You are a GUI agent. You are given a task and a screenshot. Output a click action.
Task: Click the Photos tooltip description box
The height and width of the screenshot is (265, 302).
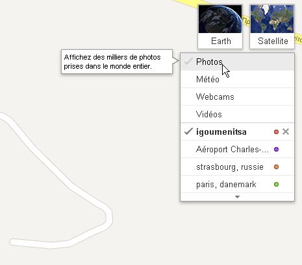117,62
